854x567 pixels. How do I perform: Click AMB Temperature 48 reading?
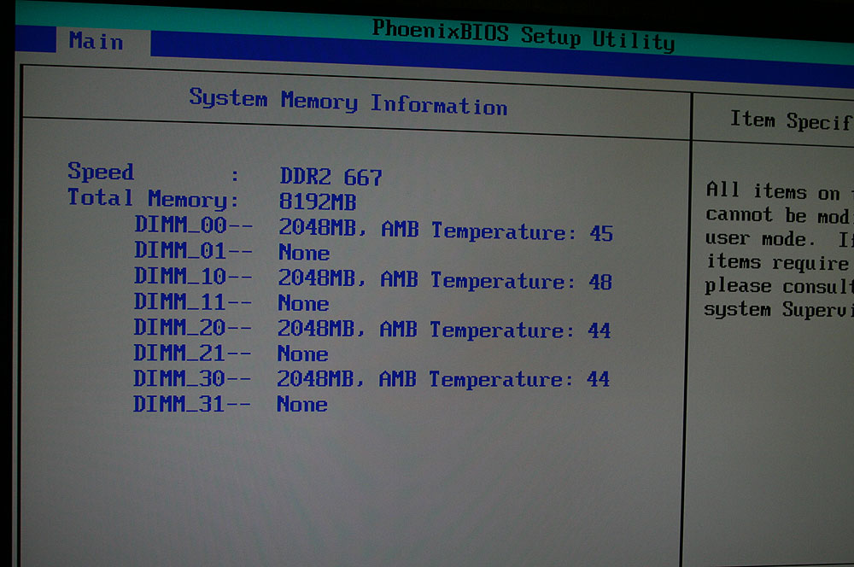coord(496,280)
